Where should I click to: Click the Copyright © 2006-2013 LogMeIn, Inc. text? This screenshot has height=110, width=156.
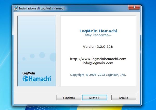click(x=98, y=75)
